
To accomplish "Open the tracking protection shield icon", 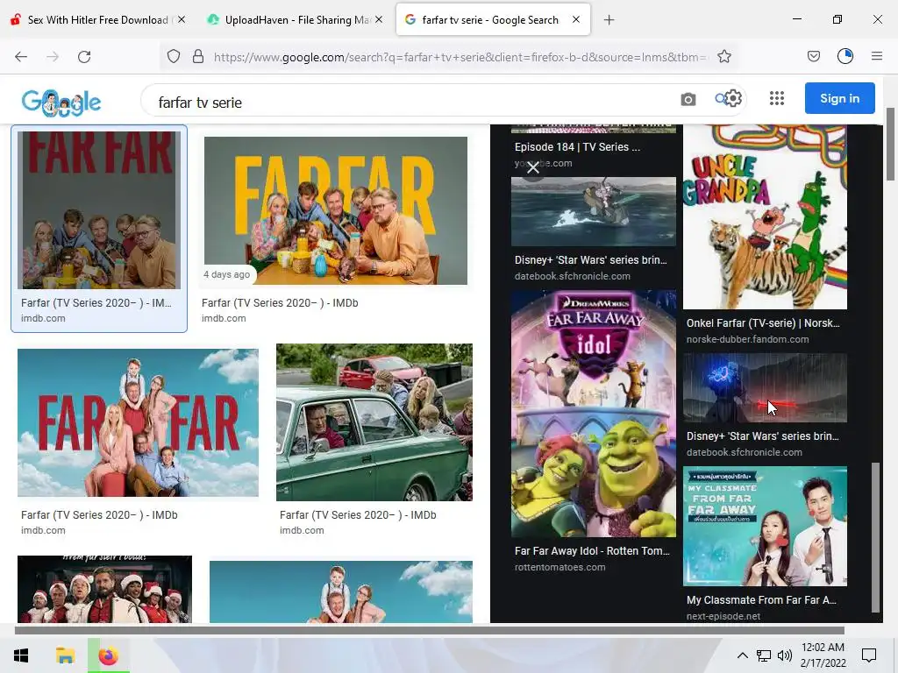I will (174, 57).
